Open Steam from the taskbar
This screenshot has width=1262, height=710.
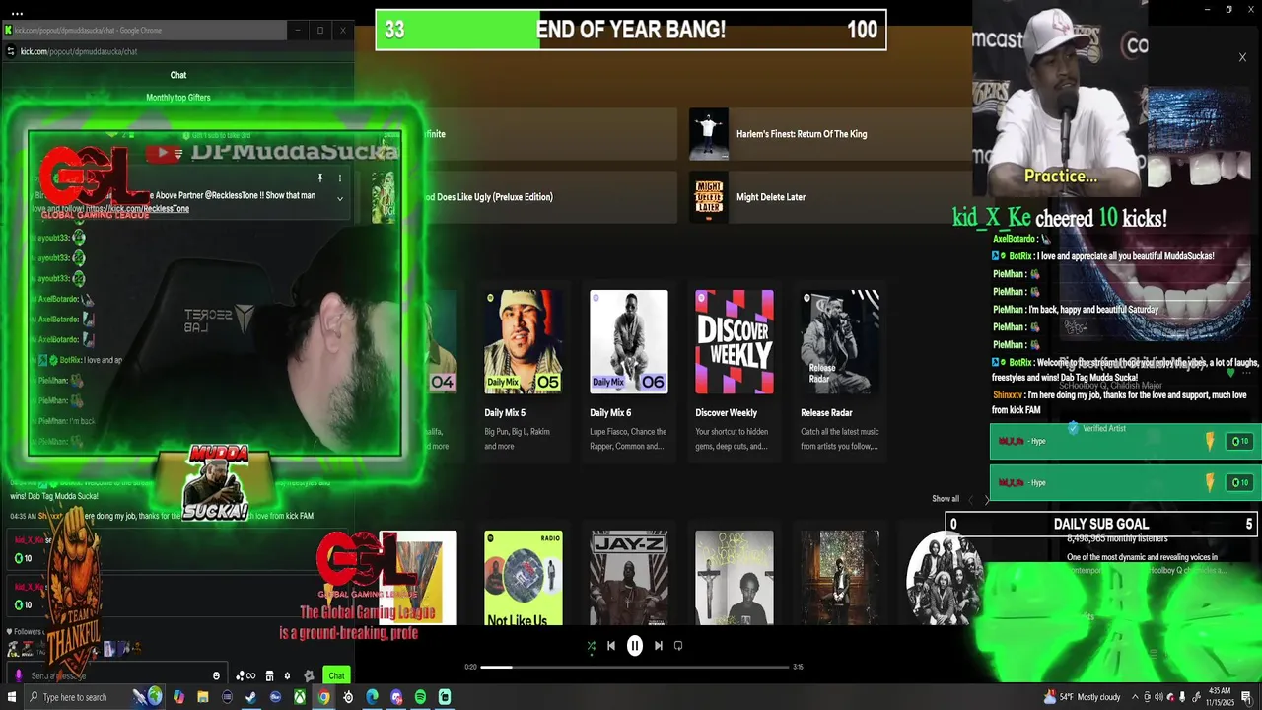click(x=250, y=697)
